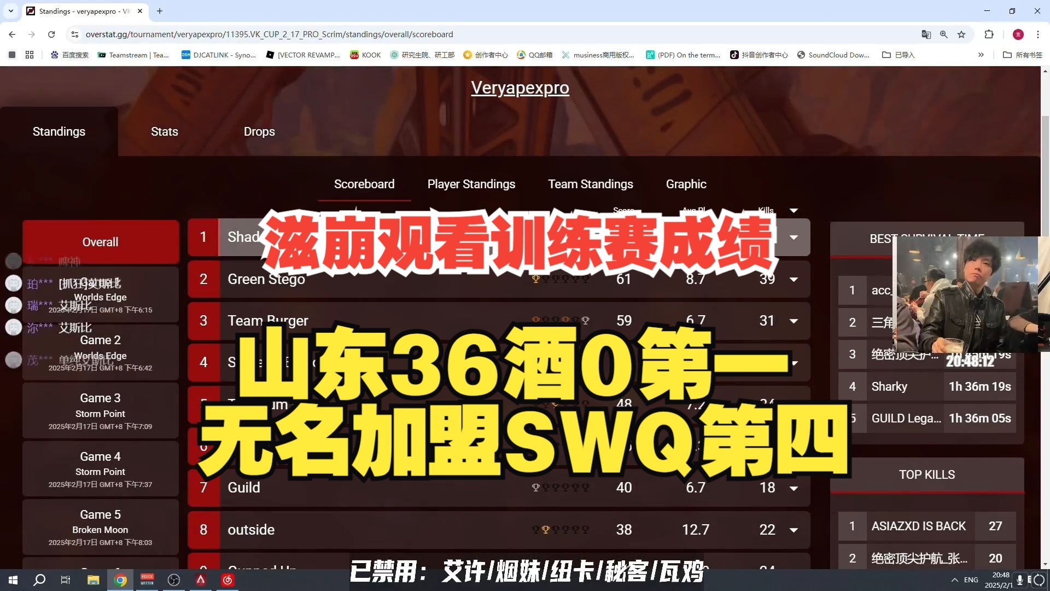Select the Player Standings sub-tab
1050x591 pixels.
[471, 184]
